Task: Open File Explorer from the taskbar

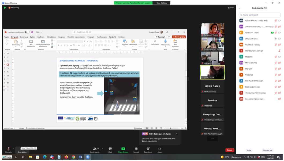Action: coord(30,157)
